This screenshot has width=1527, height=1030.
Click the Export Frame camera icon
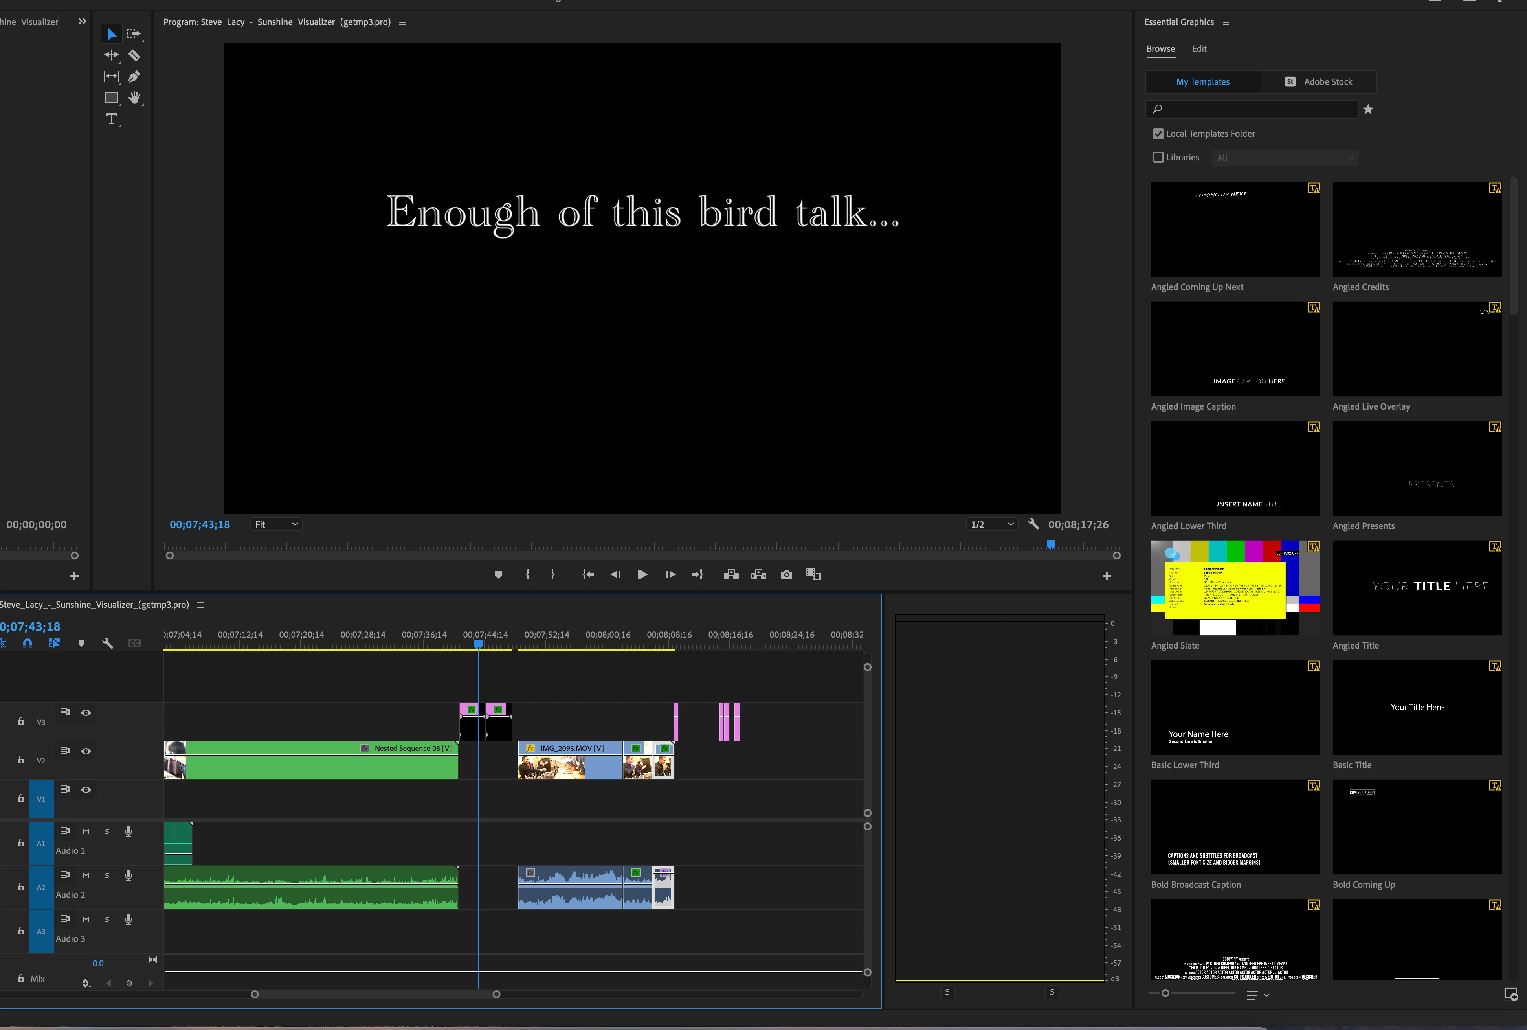coord(786,575)
